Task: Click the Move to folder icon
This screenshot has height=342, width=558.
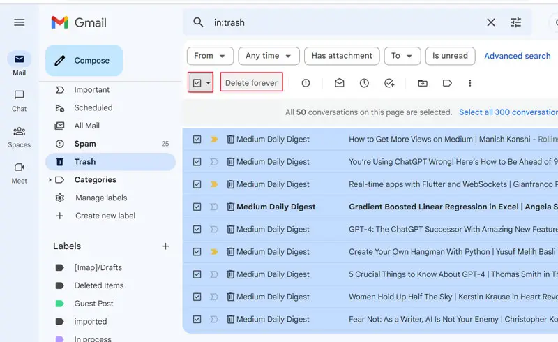Action: tap(423, 83)
